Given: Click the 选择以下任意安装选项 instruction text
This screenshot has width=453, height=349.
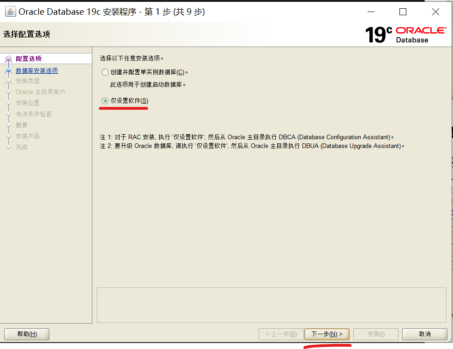Looking at the screenshot, I should 132,58.
